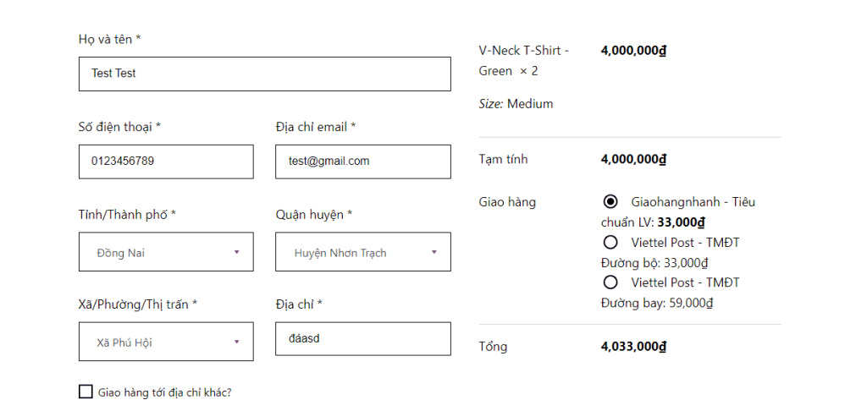Image resolution: width=867 pixels, height=411 pixels.
Task: Click the "Giao hàng tới địa chỉ khác?" label text
Action: 165,392
